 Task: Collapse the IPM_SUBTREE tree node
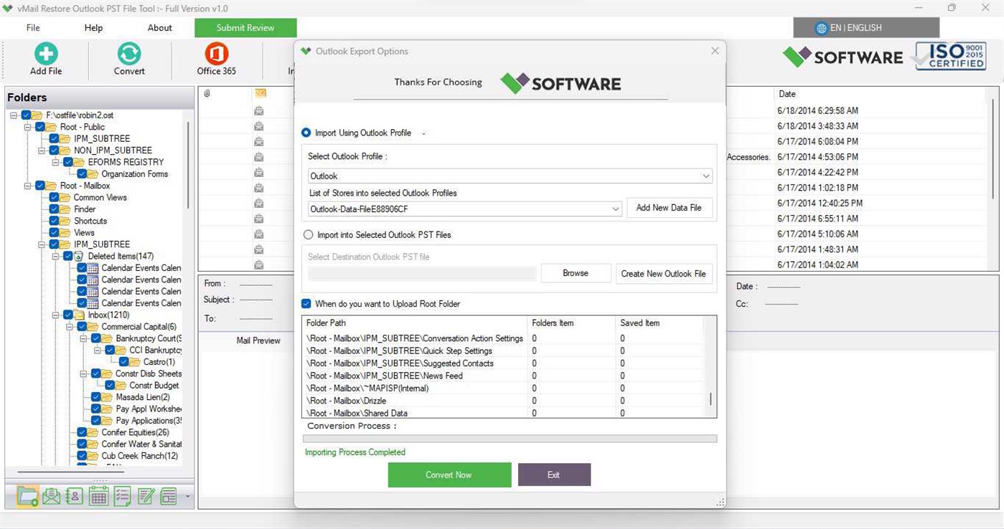coord(40,244)
